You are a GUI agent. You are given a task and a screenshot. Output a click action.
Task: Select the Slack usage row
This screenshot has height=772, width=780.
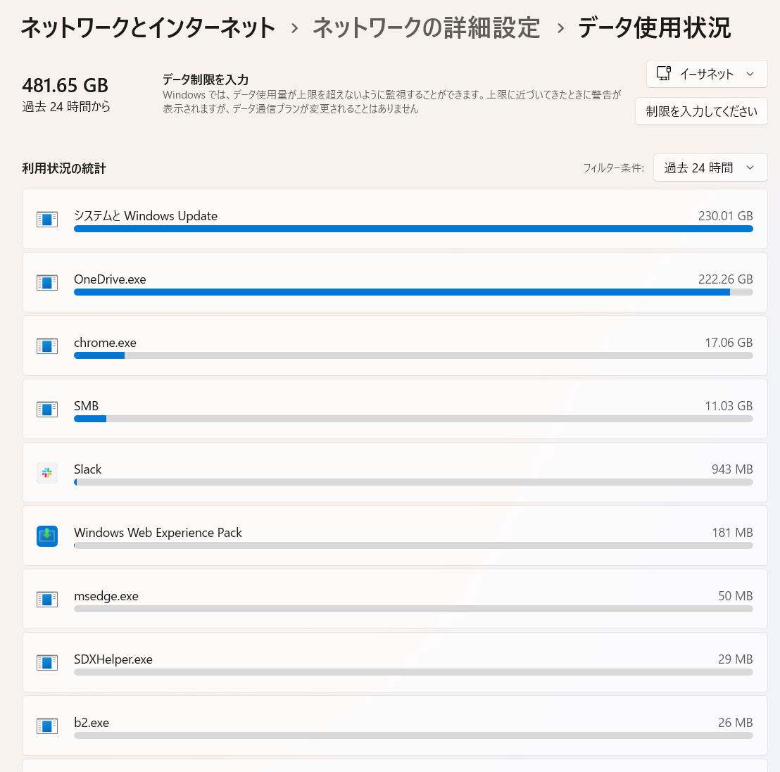394,472
